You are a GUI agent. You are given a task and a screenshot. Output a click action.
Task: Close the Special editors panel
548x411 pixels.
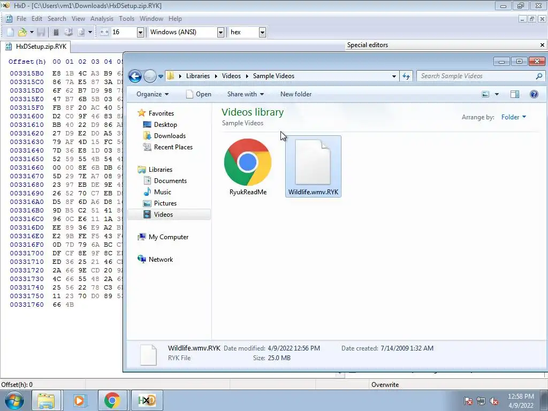pos(542,45)
